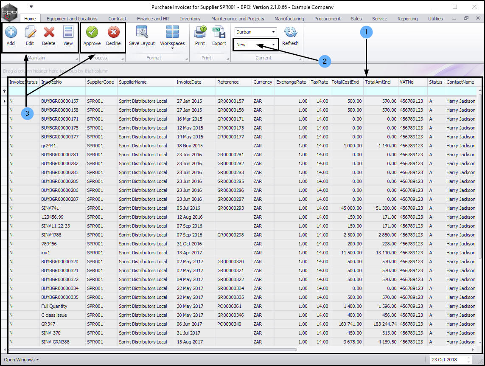Expand the Current group launcher
Screen dimensions: 485x366
[300, 59]
